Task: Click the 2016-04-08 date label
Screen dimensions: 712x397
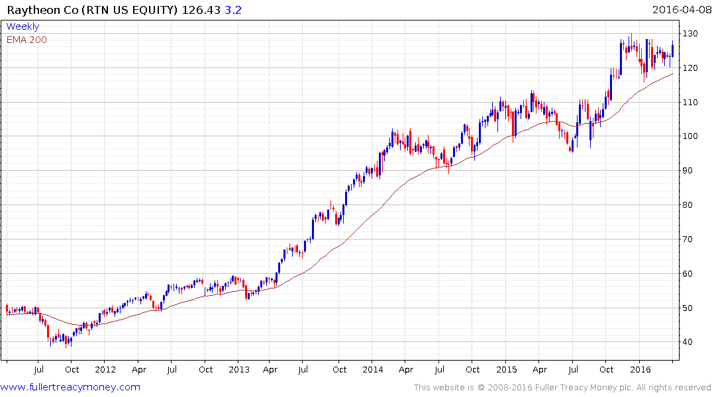Action: pyautogui.click(x=682, y=9)
